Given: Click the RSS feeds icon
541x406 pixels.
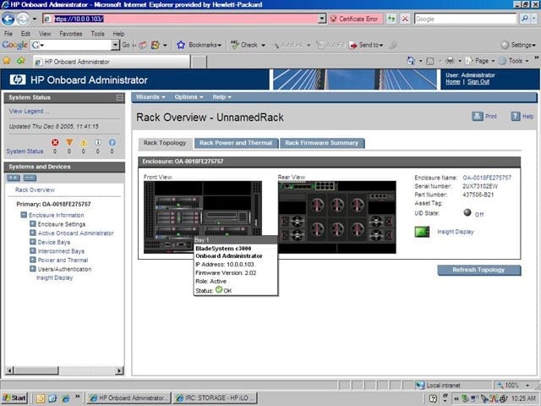Looking at the screenshot, I should pos(430,61).
